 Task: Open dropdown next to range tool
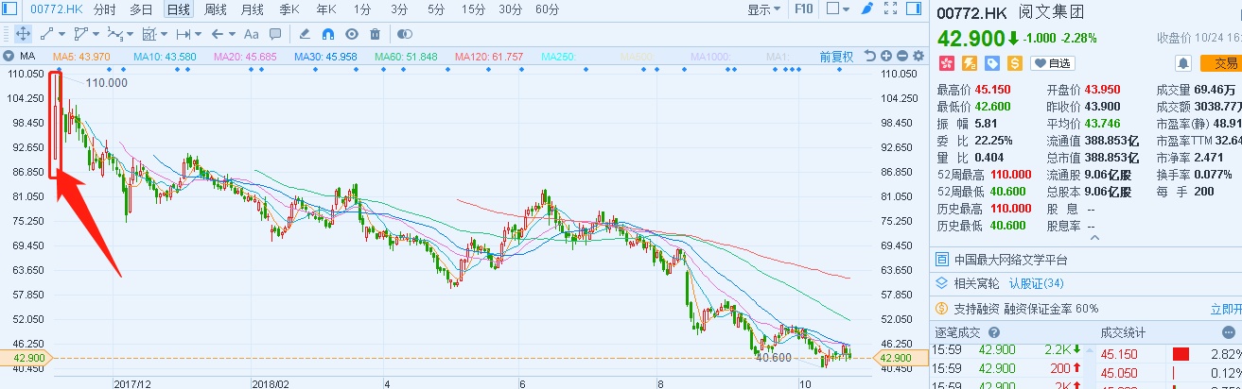tap(198, 34)
